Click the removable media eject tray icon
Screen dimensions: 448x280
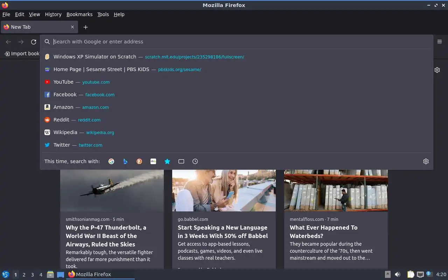pyautogui.click(x=388, y=274)
